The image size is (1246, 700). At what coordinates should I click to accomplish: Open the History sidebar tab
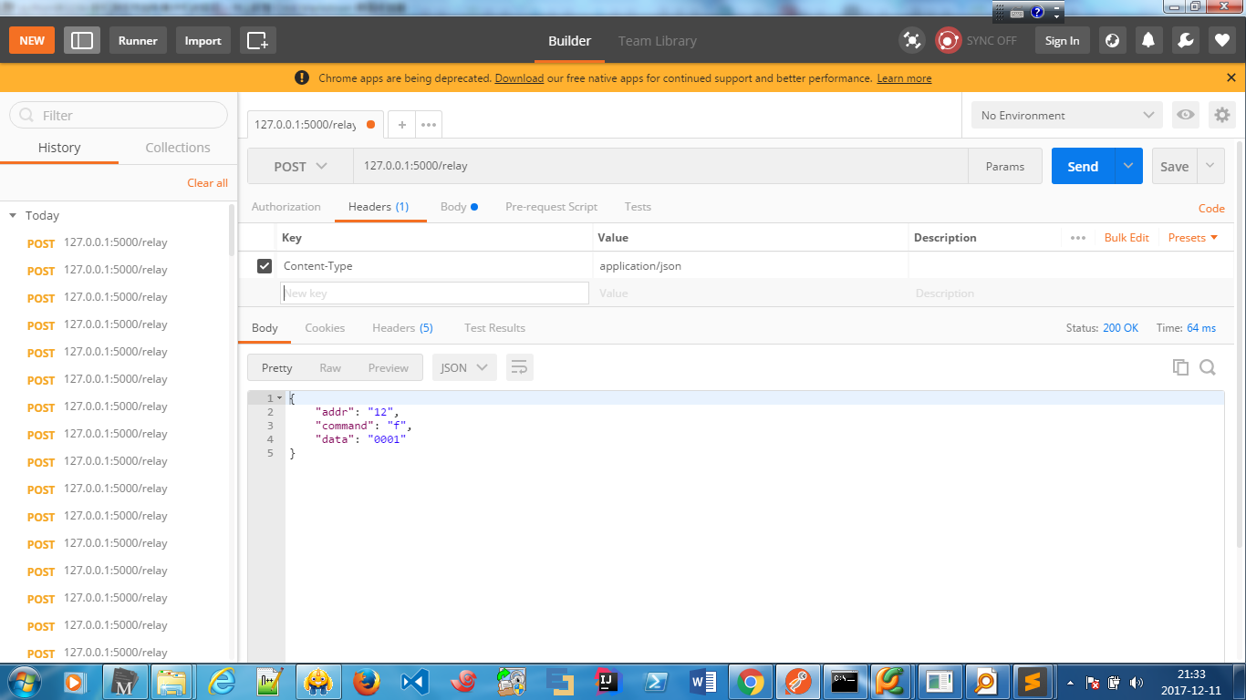tap(59, 148)
